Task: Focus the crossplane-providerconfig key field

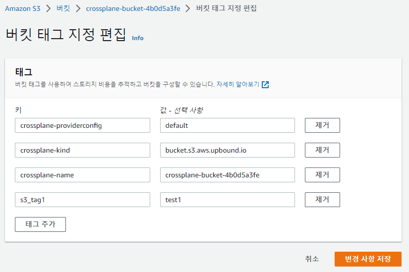Action: pyautogui.click(x=82, y=125)
